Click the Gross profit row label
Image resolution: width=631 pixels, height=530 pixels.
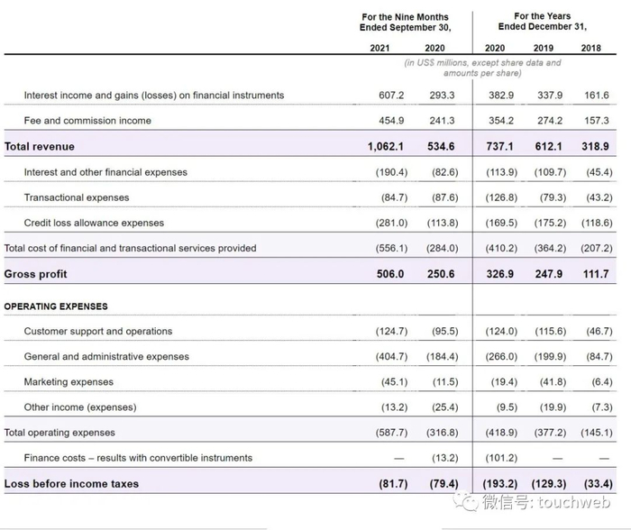pos(36,273)
